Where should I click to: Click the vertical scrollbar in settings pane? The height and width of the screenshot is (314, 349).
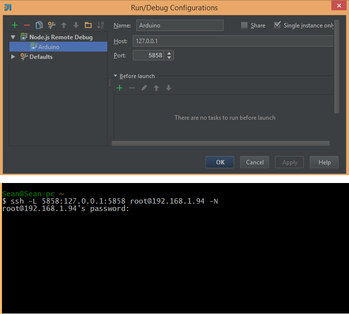click(x=337, y=66)
